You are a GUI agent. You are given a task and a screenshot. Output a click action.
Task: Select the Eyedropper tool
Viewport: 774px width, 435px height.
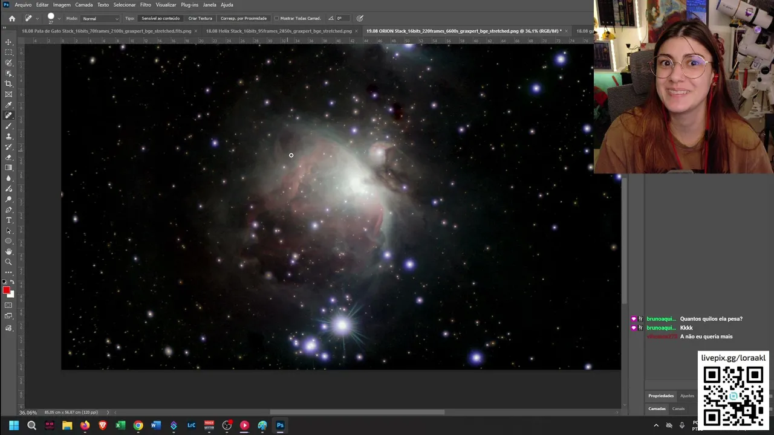point(8,105)
